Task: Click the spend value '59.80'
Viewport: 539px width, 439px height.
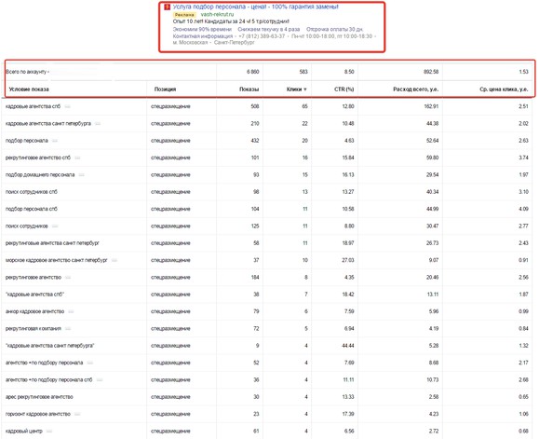Action: pos(433,158)
